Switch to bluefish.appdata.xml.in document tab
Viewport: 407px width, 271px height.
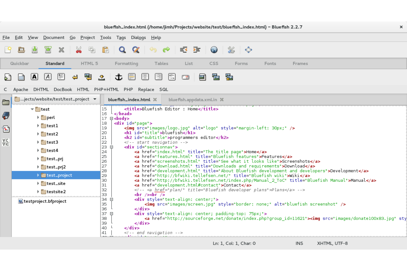[193, 100]
